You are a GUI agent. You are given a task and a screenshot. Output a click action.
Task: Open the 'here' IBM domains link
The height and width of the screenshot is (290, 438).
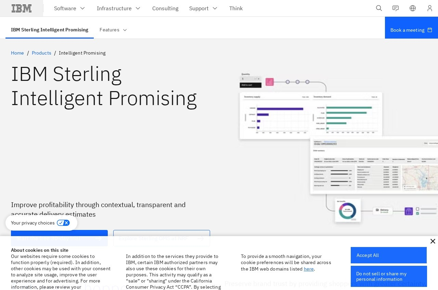(309, 269)
